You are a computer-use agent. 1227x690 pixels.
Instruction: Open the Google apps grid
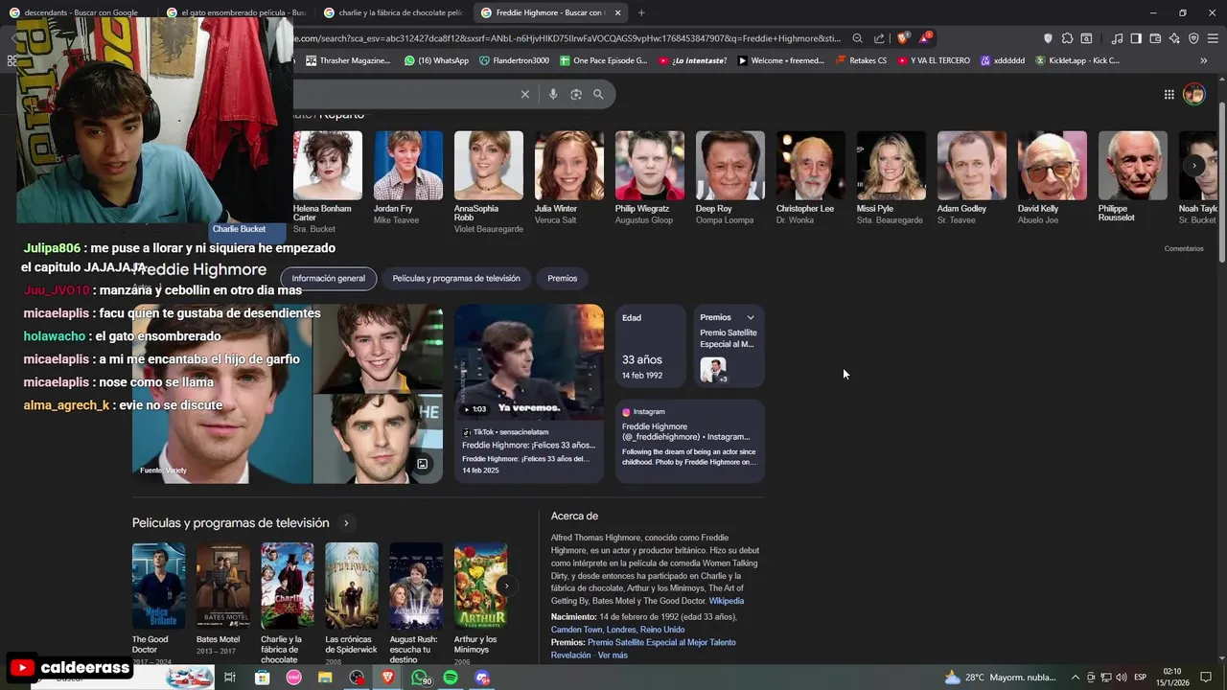pos(1169,94)
